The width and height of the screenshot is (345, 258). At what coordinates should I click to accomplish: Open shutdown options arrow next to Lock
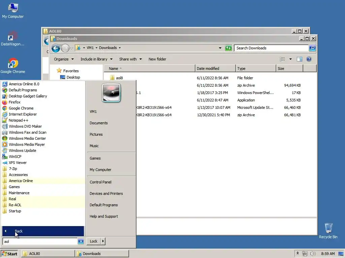(103, 241)
